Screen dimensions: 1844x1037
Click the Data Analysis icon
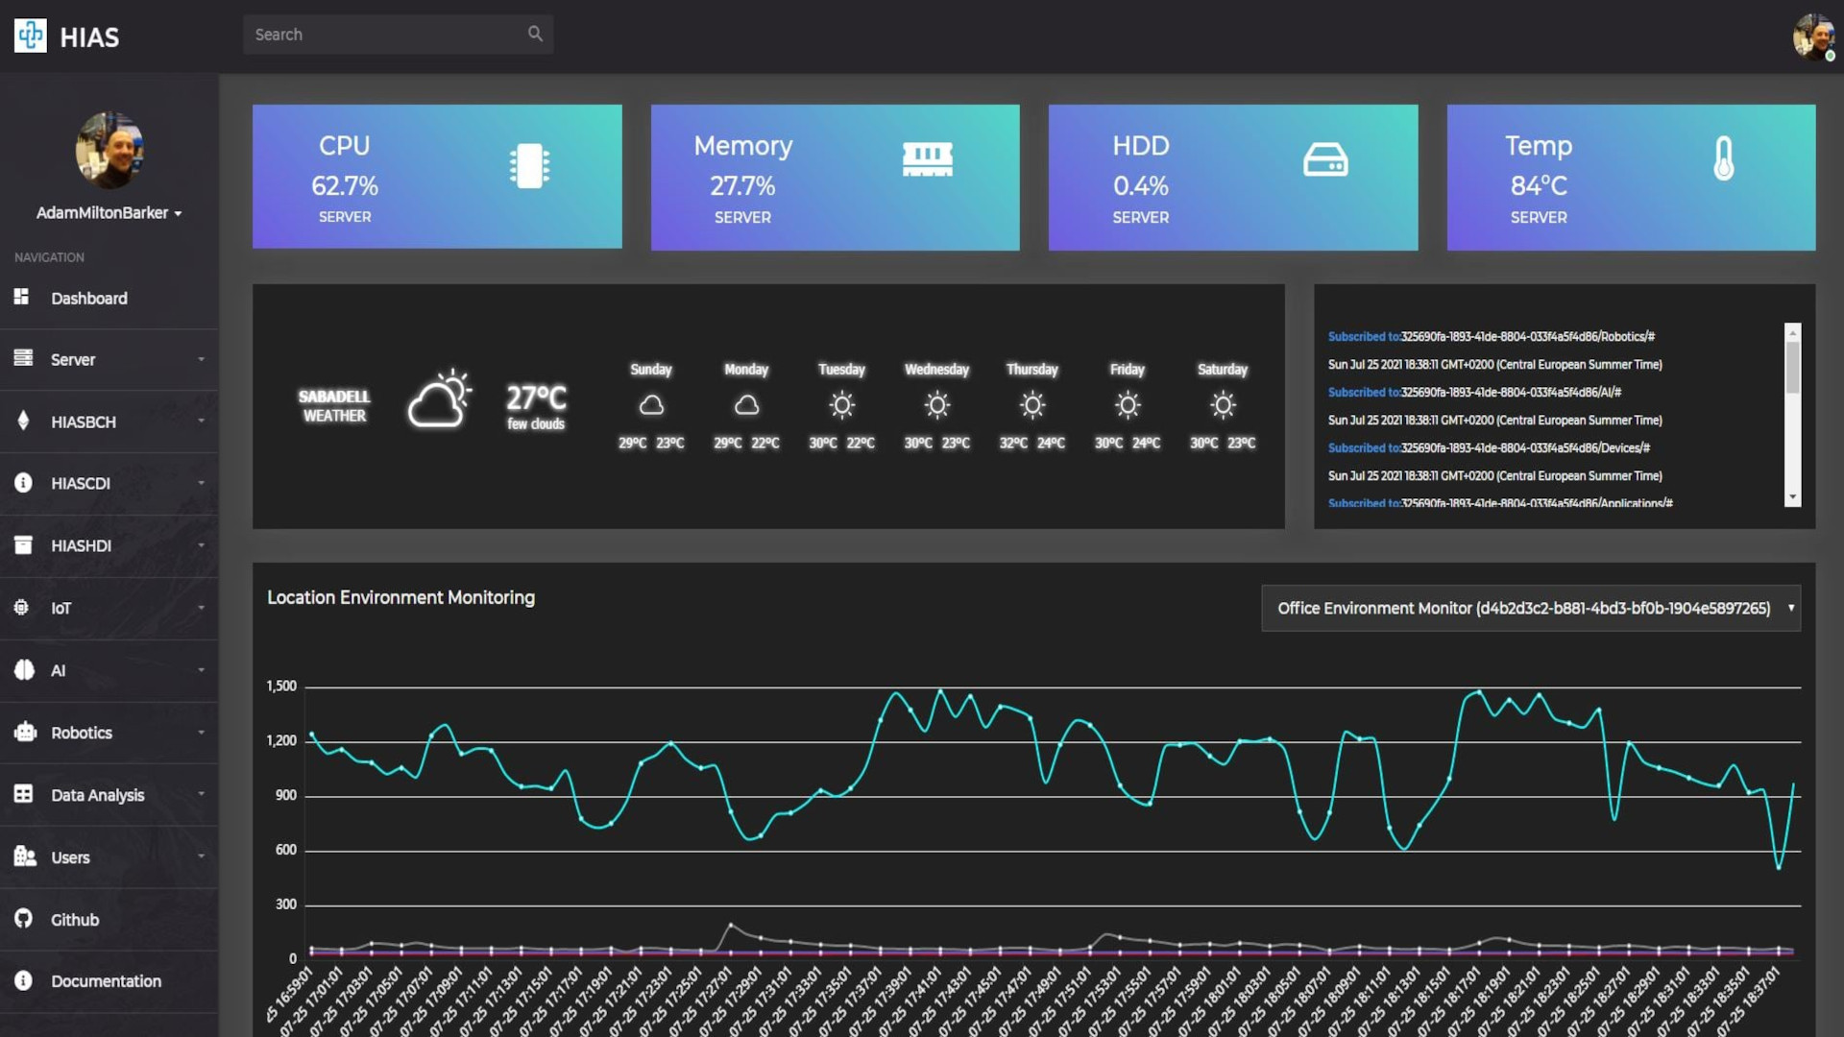pos(23,794)
